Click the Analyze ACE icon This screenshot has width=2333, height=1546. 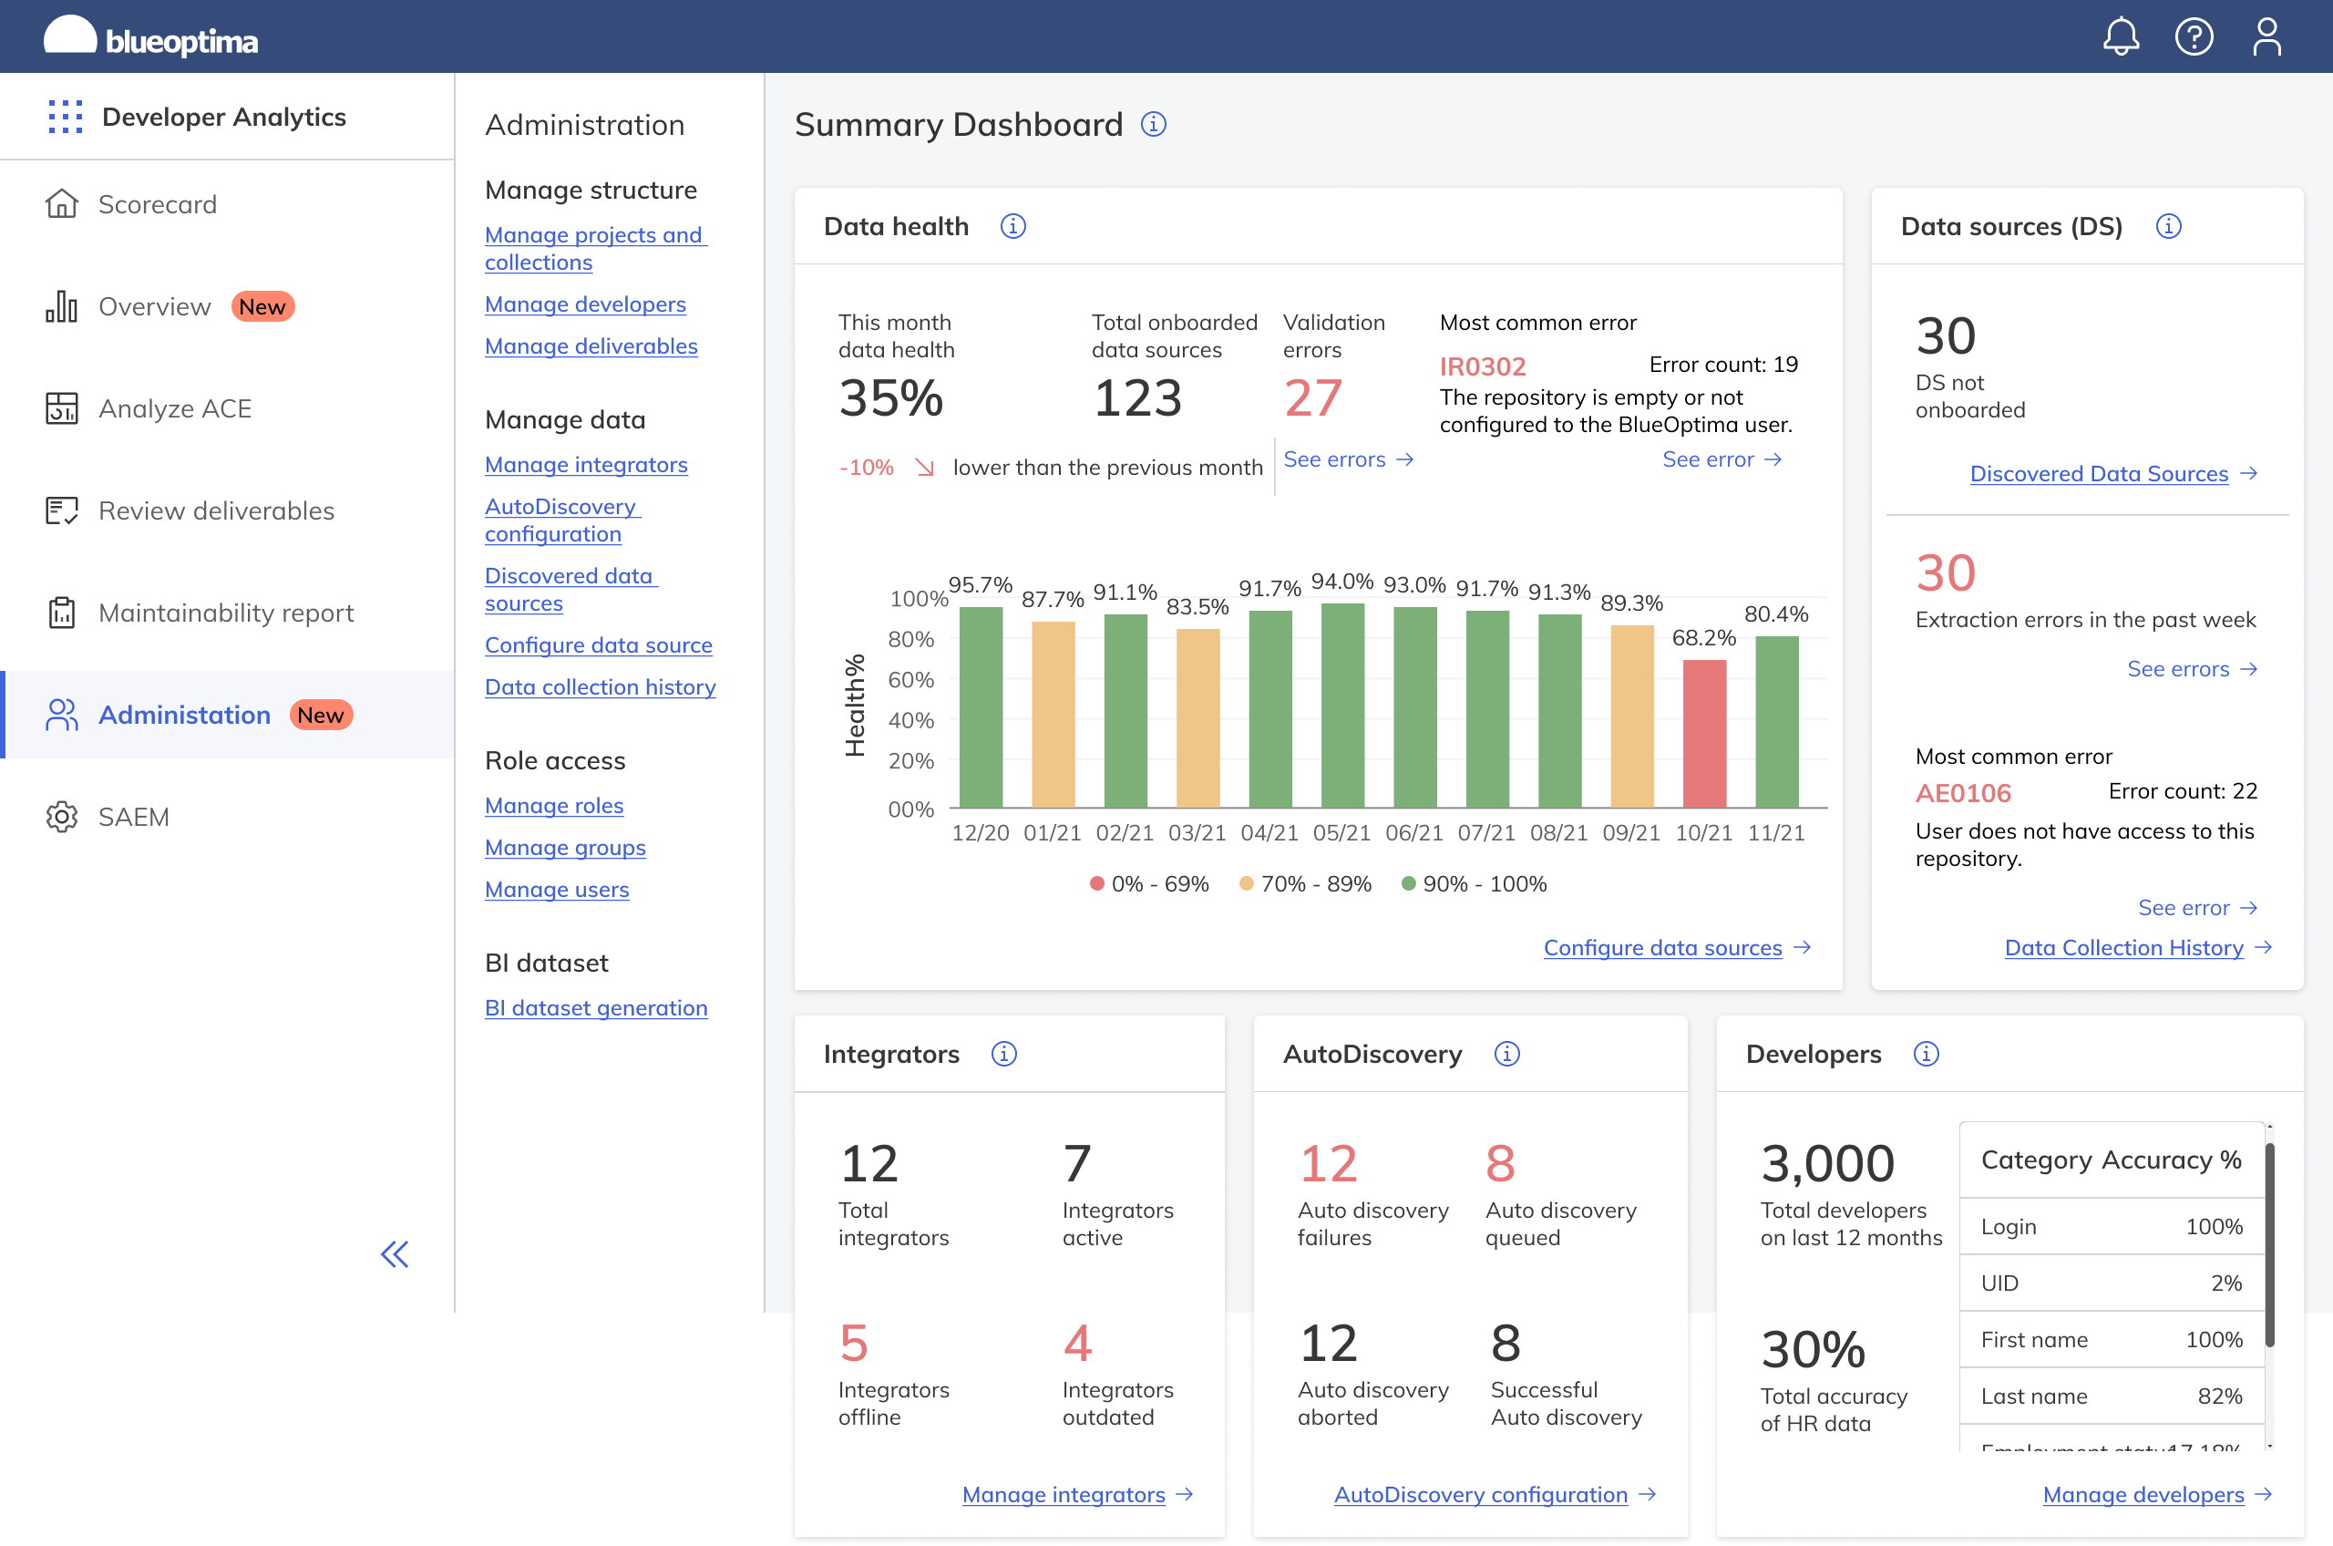coord(61,408)
